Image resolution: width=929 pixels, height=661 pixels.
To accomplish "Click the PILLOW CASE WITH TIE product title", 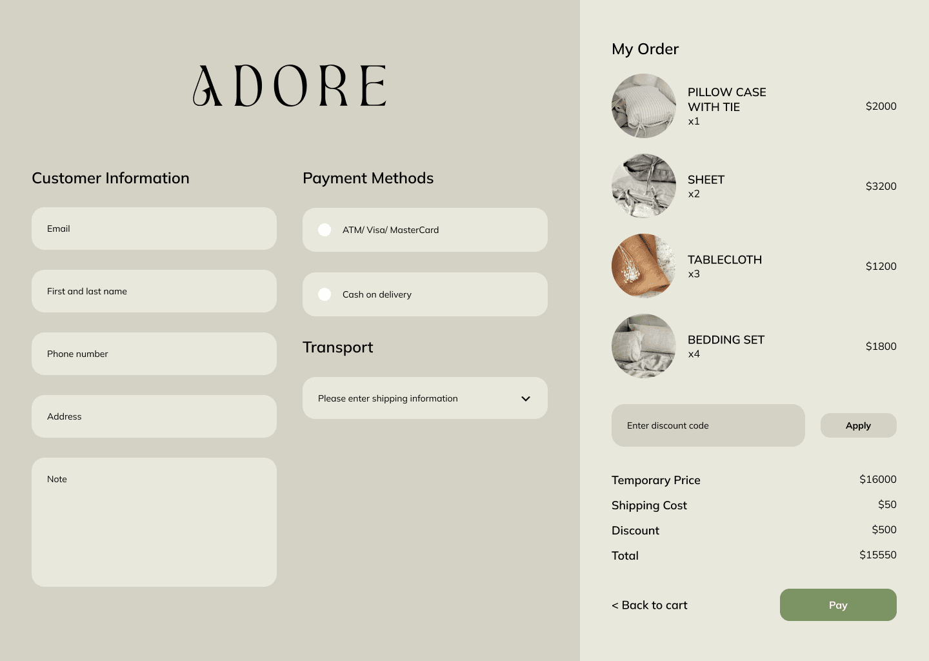I will click(x=727, y=99).
